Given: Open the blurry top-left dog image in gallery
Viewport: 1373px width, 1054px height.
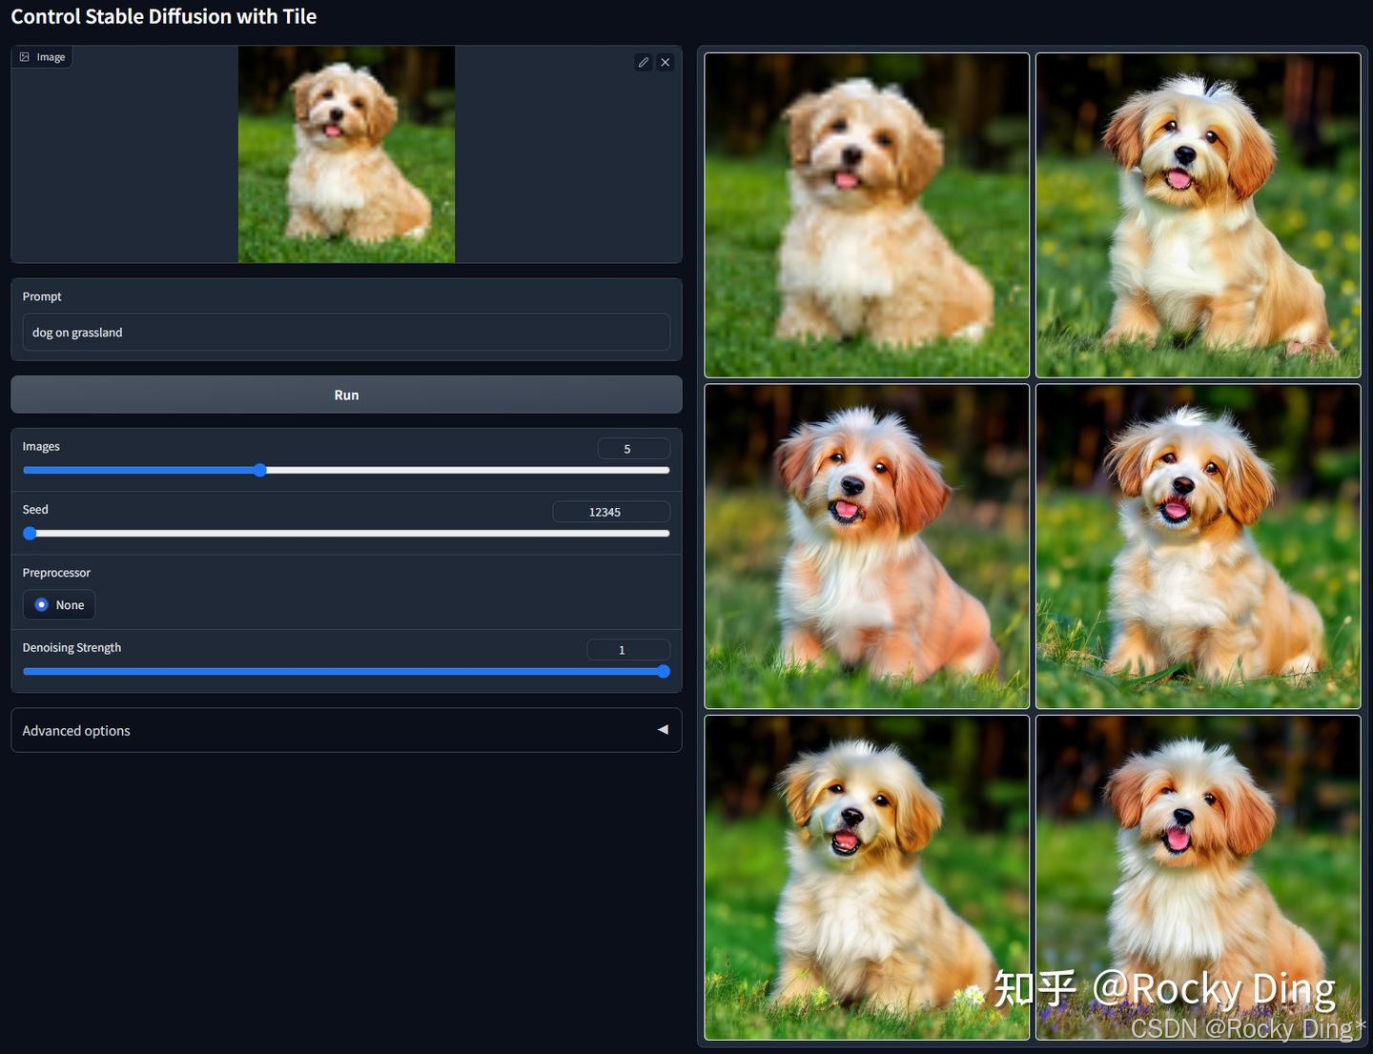Looking at the screenshot, I should click(866, 215).
